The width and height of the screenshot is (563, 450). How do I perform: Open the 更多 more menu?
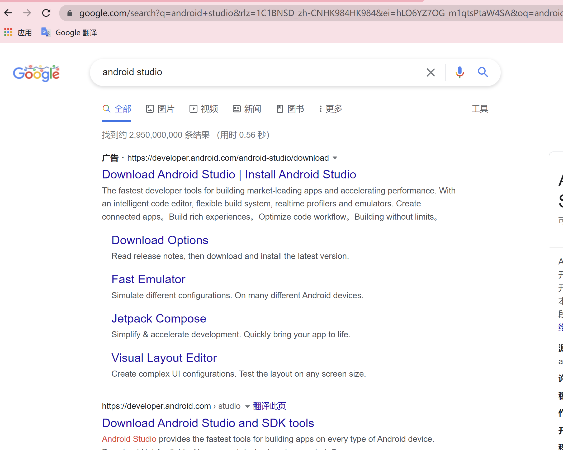(330, 109)
